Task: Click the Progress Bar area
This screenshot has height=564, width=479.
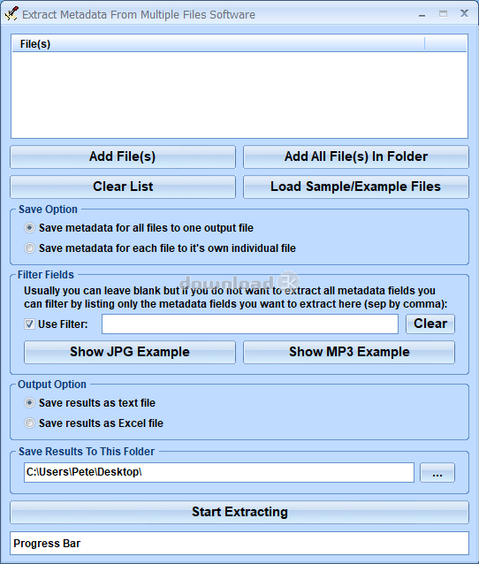Action: click(239, 543)
